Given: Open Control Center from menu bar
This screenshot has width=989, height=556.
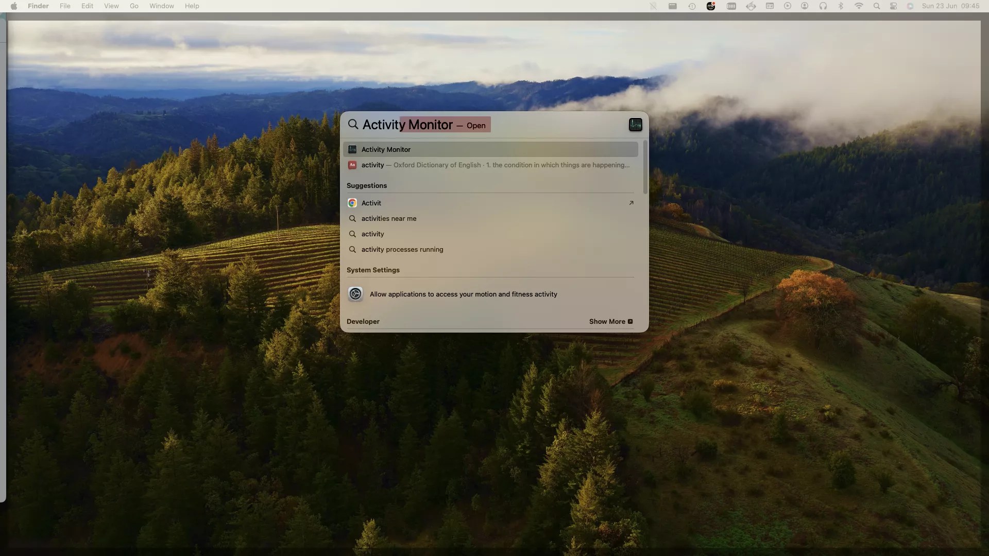Looking at the screenshot, I should point(894,6).
